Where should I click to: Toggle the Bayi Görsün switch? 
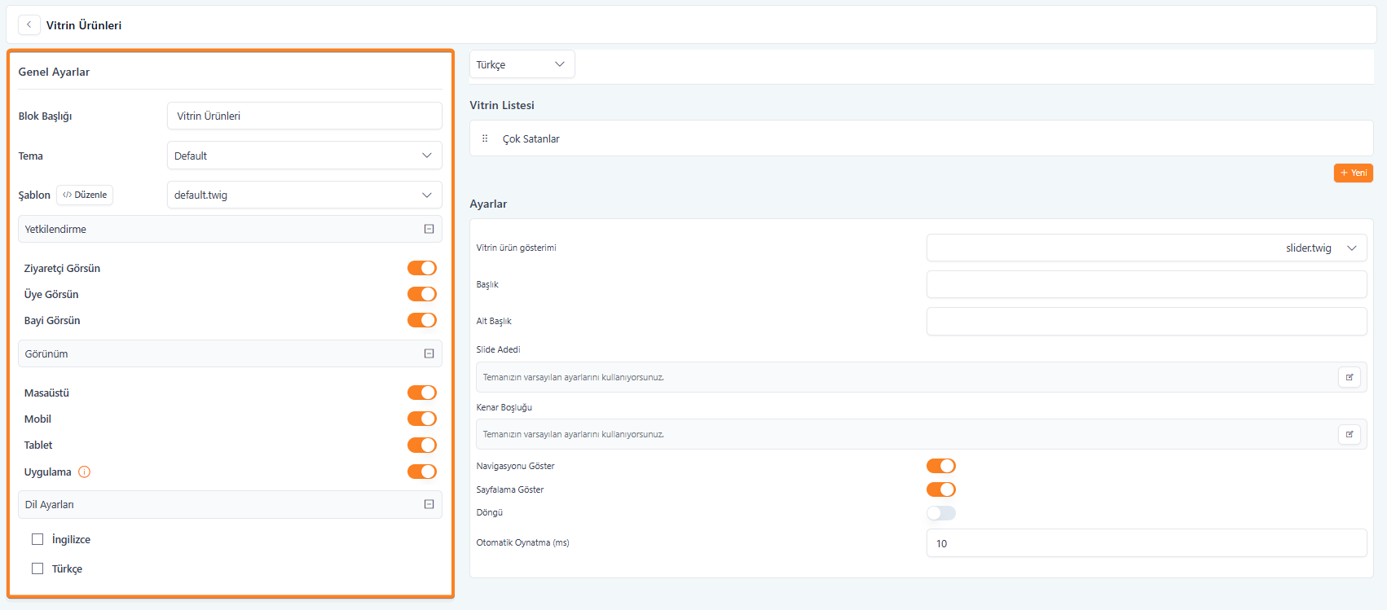tap(422, 320)
